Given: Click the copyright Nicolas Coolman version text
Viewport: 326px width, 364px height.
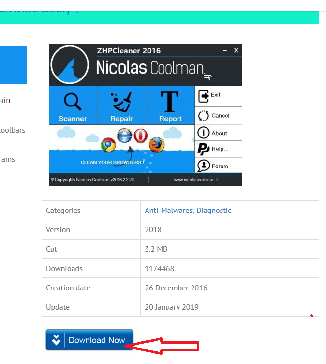Looking at the screenshot, I should tap(92, 180).
